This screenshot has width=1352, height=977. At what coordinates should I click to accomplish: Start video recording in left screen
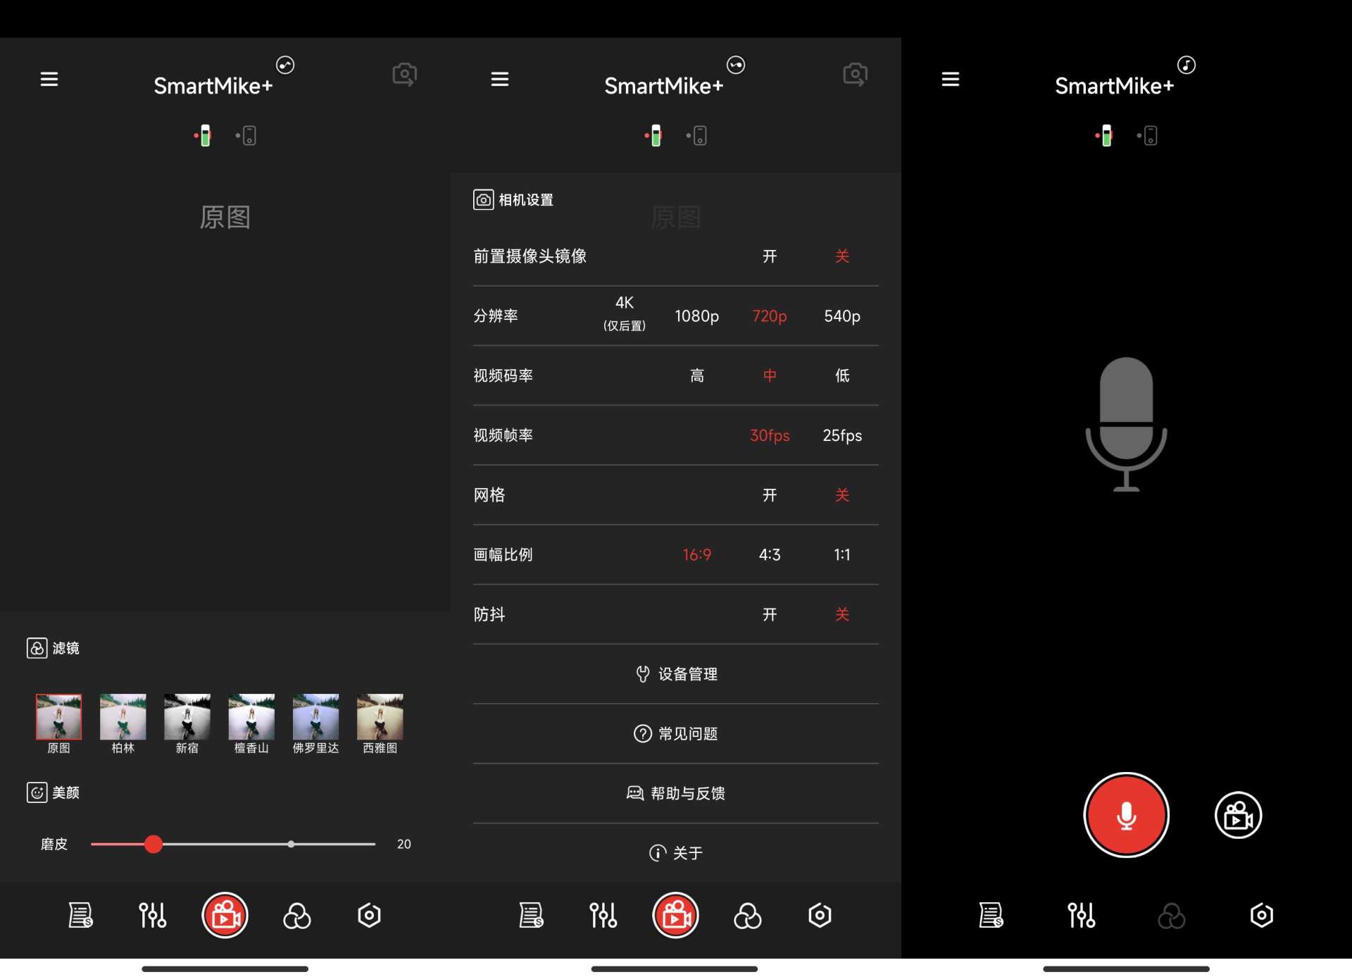point(225,916)
